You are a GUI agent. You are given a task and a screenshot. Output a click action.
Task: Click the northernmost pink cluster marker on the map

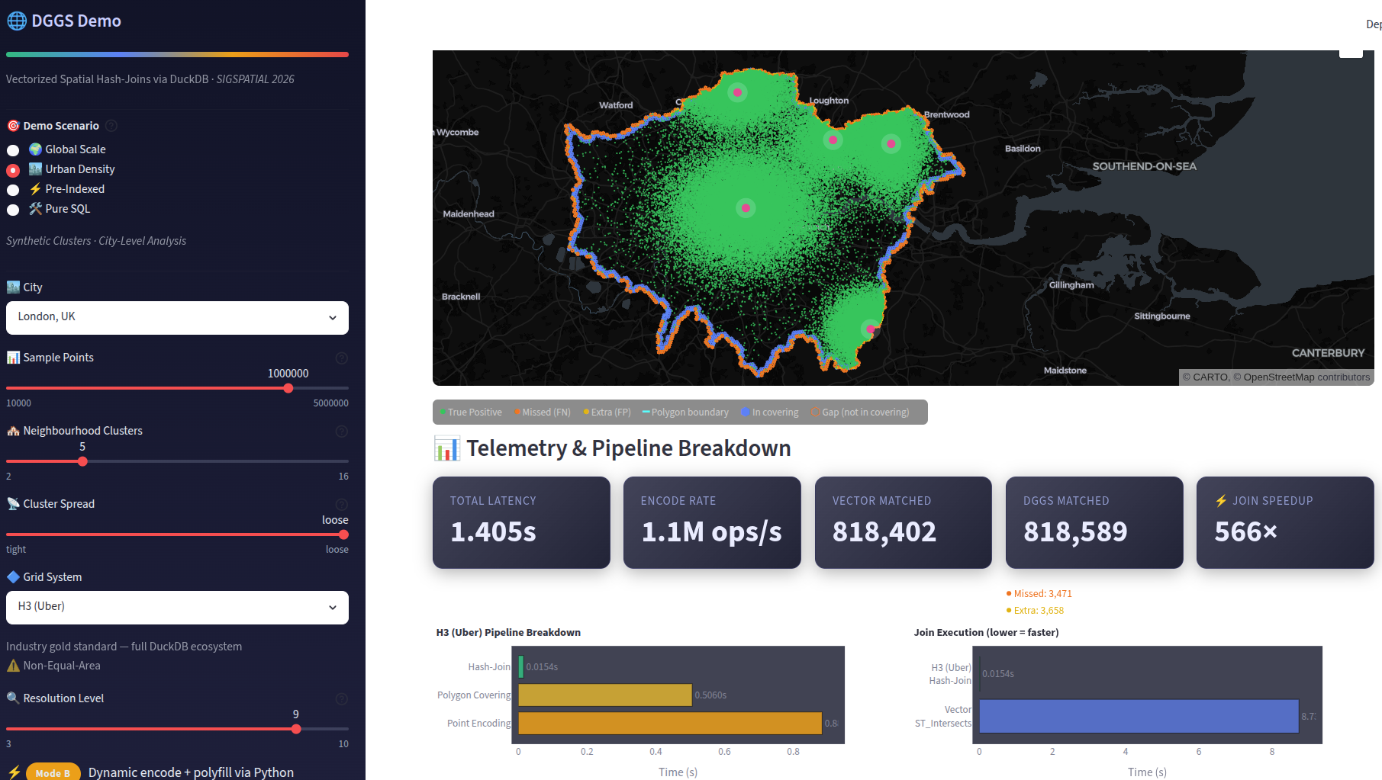737,92
